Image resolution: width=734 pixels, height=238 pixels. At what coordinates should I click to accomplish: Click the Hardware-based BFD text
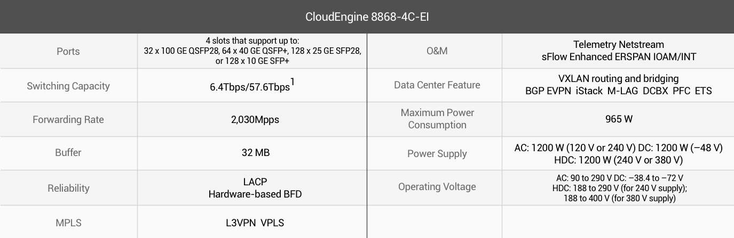[255, 194]
